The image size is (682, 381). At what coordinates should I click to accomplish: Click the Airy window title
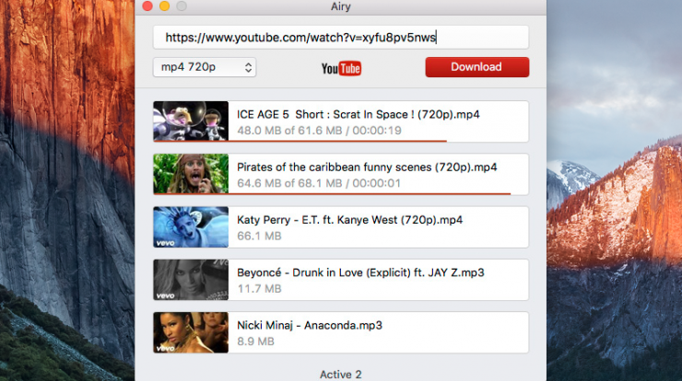click(341, 6)
